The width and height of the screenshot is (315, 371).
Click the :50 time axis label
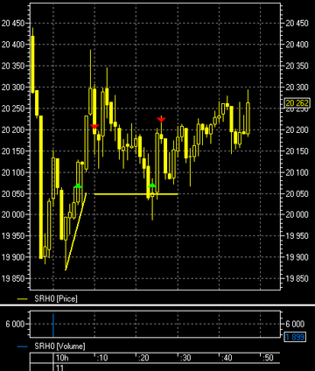point(268,358)
